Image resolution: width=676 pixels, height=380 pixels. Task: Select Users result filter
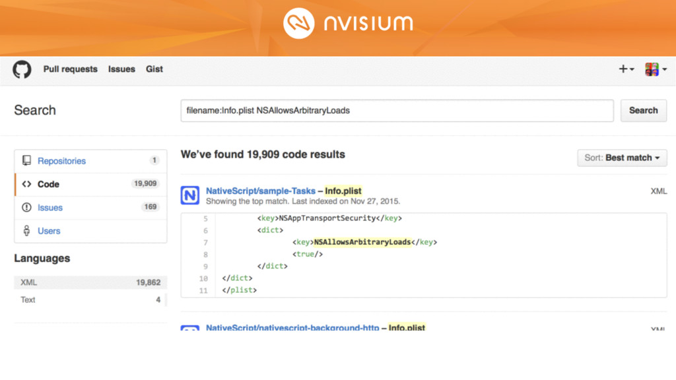(x=90, y=231)
